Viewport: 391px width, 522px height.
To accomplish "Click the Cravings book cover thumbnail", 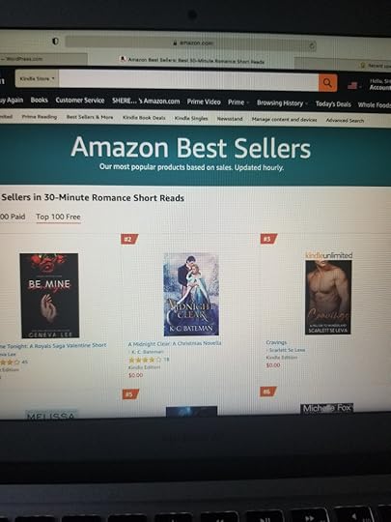I will point(328,298).
